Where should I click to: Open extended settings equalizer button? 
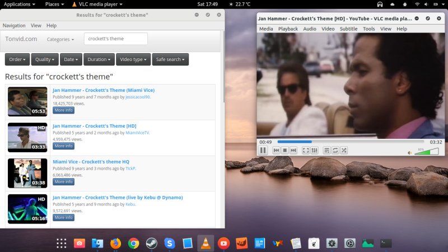314,151
